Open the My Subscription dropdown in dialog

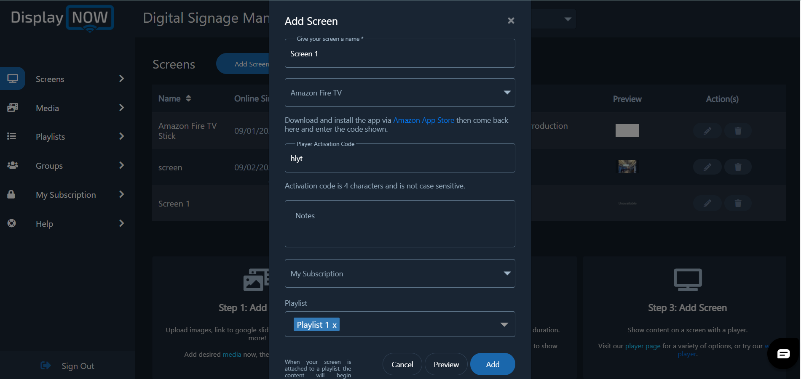[x=507, y=273]
